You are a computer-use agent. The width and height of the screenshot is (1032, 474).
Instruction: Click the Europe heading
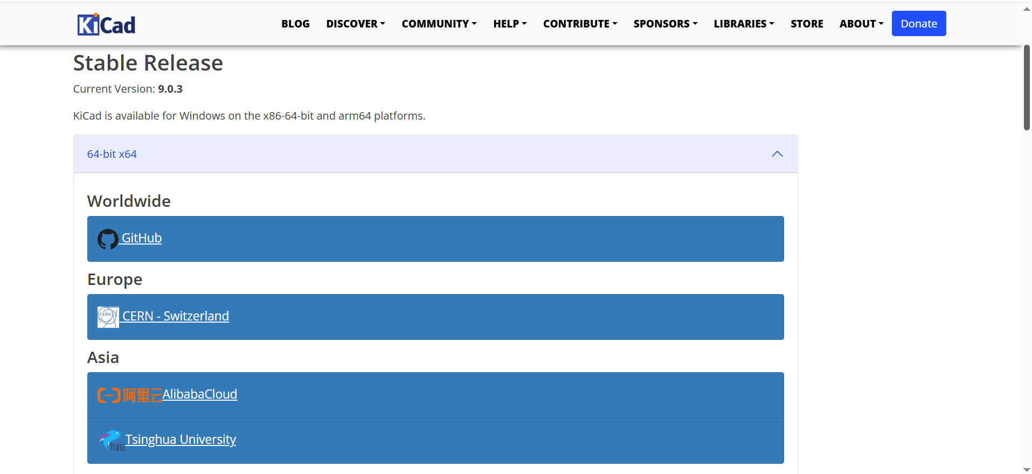click(x=115, y=280)
